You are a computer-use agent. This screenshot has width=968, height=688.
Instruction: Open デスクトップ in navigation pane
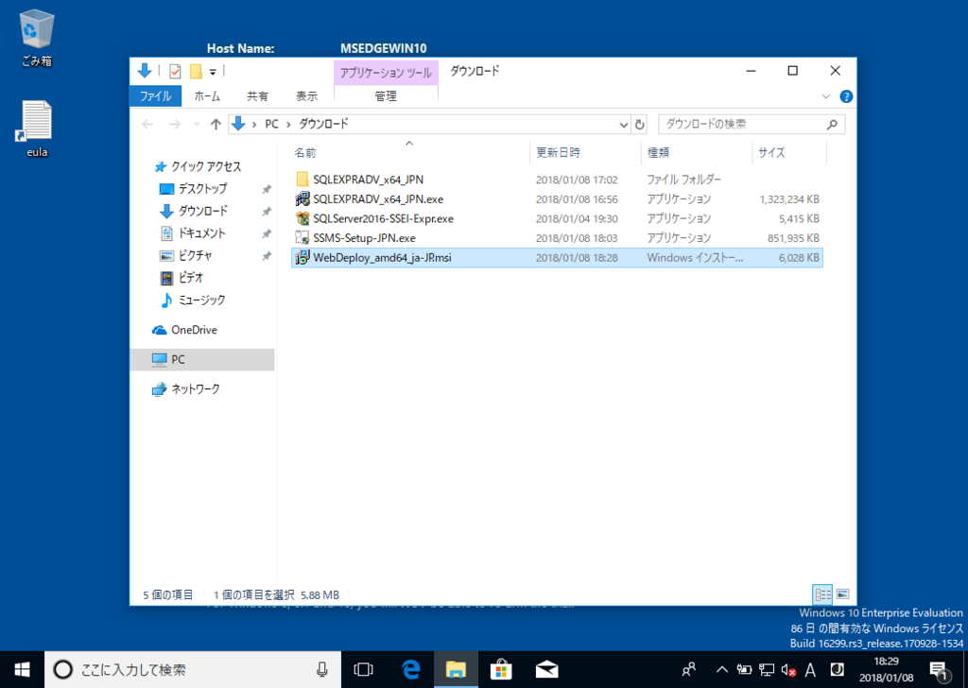pos(202,189)
